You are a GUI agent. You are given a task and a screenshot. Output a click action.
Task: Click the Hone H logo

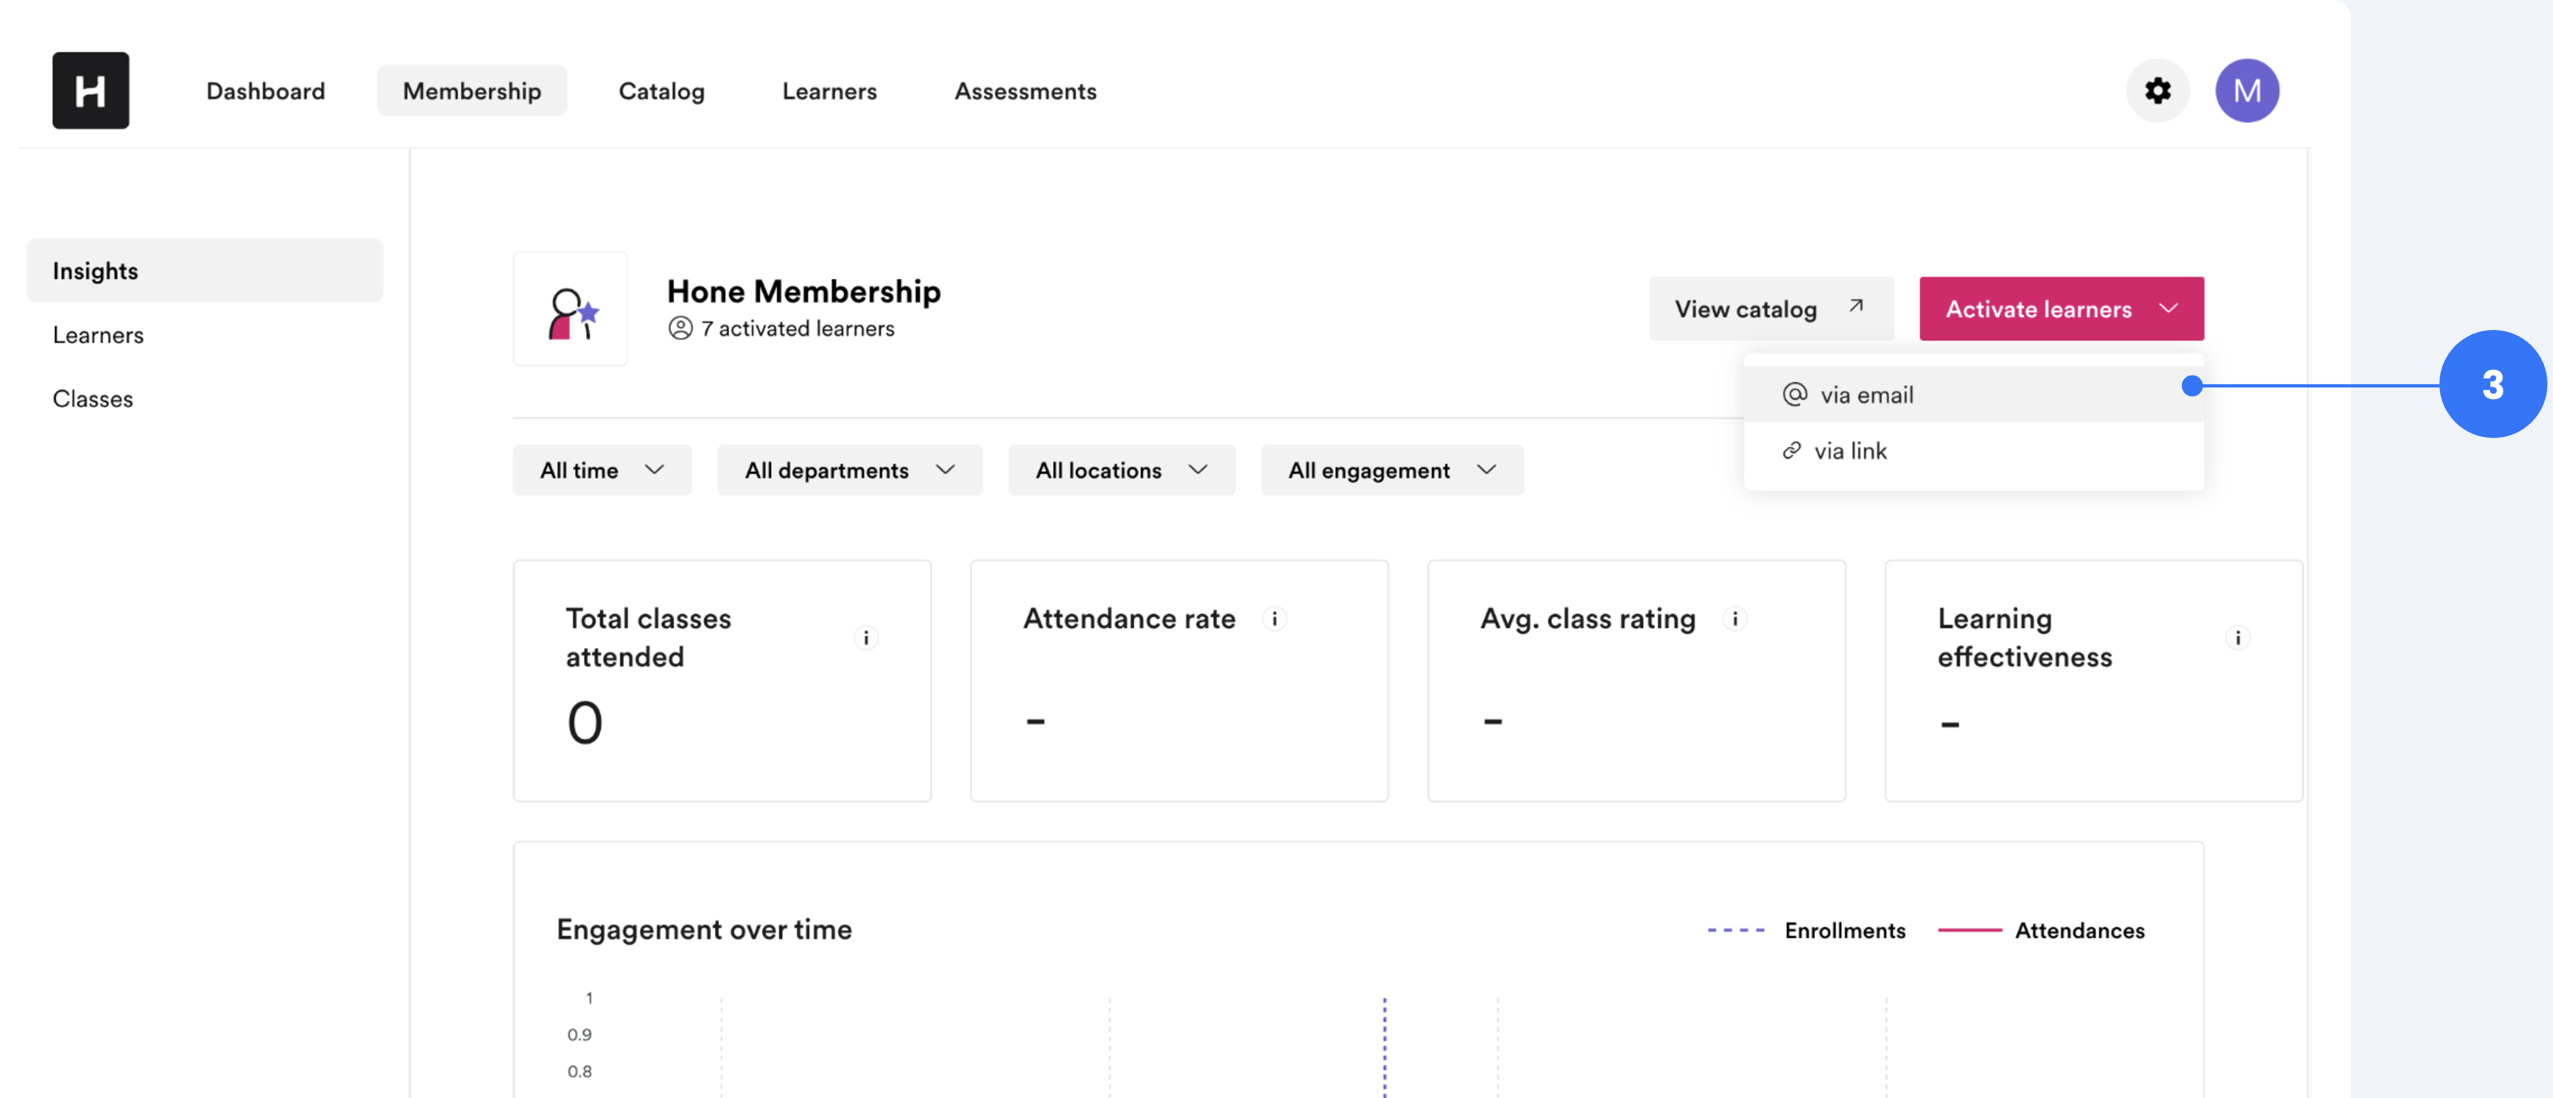click(x=90, y=90)
